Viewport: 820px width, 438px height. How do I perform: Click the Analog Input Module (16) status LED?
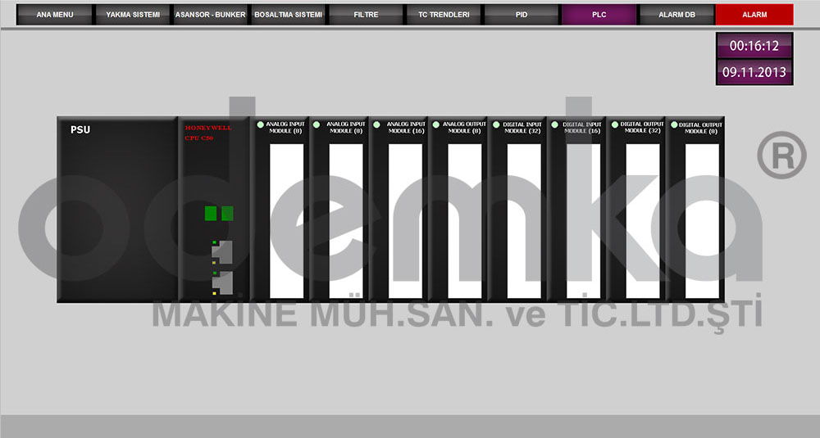point(377,125)
